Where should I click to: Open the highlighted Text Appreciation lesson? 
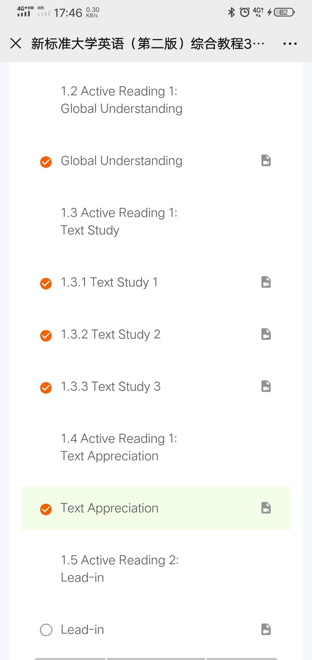pyautogui.click(x=109, y=508)
